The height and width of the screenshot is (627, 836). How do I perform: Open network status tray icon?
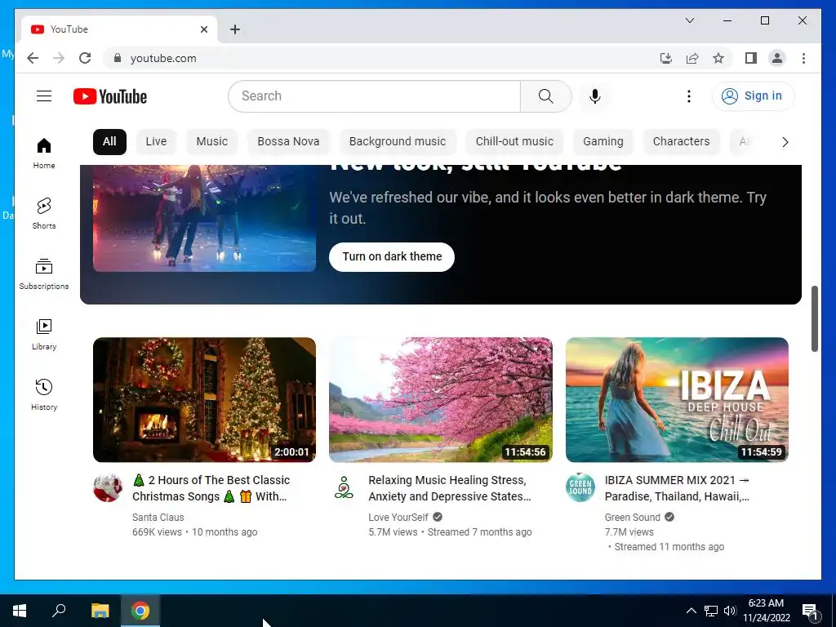pyautogui.click(x=711, y=611)
